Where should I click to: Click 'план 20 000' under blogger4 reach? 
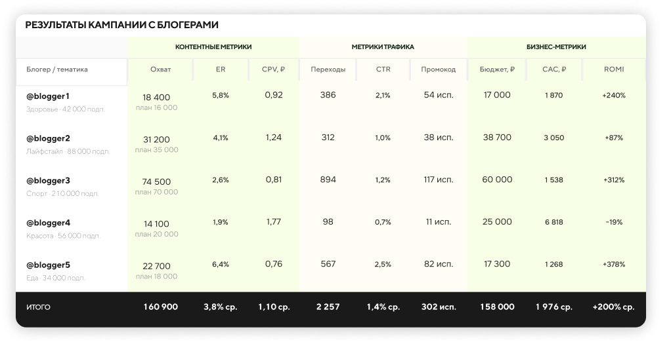point(156,234)
